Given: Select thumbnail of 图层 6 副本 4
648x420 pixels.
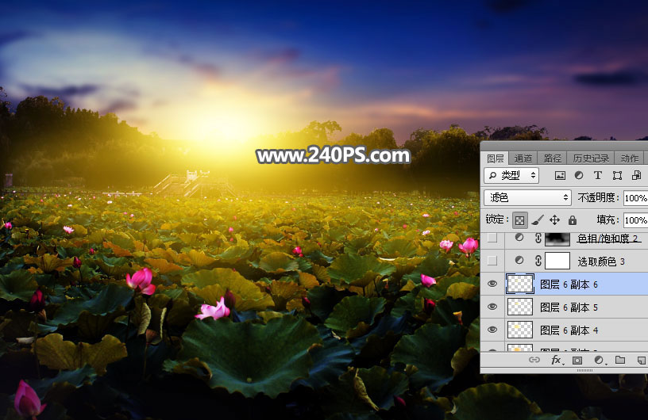Looking at the screenshot, I should pyautogui.click(x=520, y=330).
